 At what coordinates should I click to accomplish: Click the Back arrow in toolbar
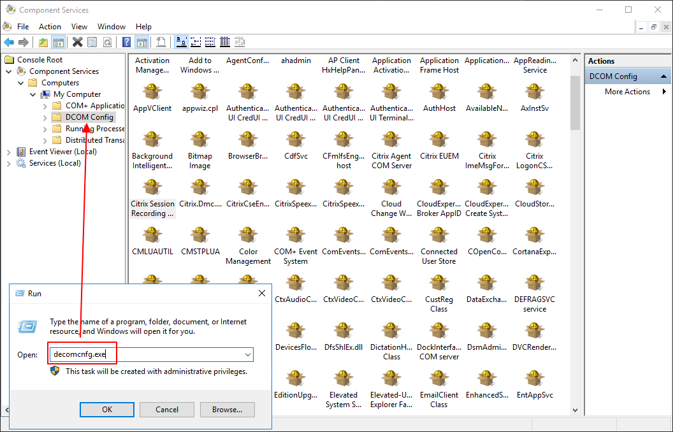[9, 42]
